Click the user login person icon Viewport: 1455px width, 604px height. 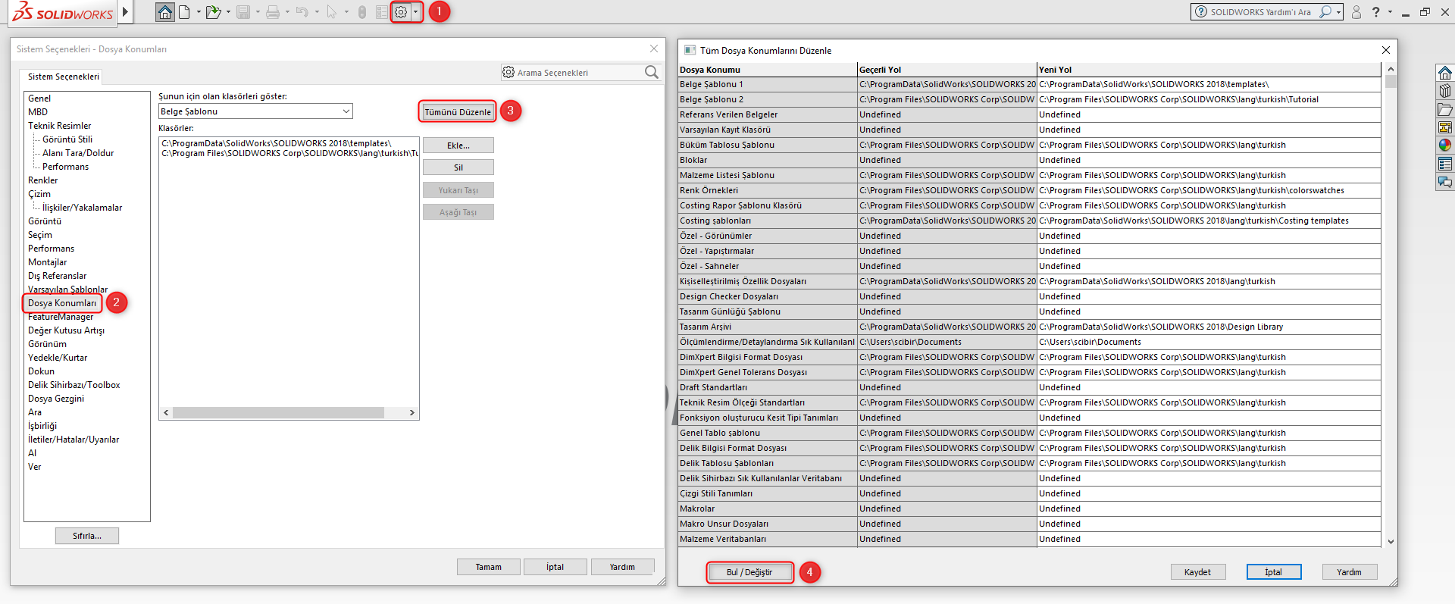[x=1356, y=12]
